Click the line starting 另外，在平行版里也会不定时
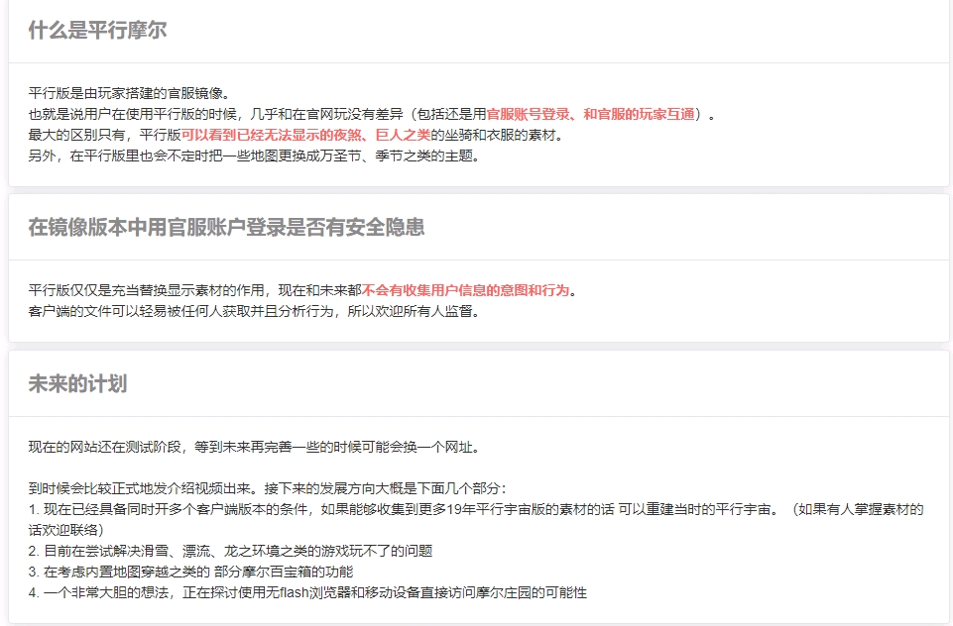 [x=255, y=156]
